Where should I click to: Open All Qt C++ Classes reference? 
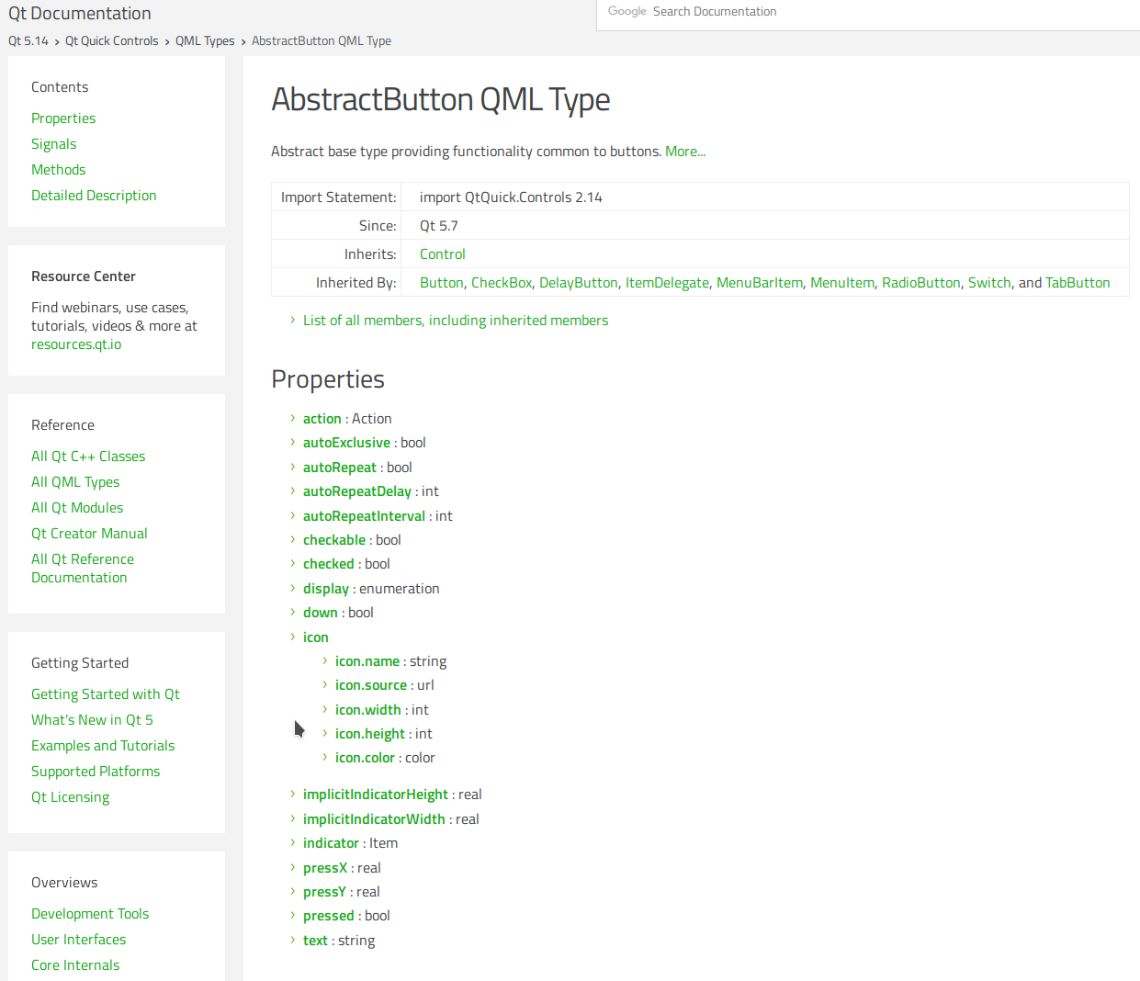pos(88,457)
